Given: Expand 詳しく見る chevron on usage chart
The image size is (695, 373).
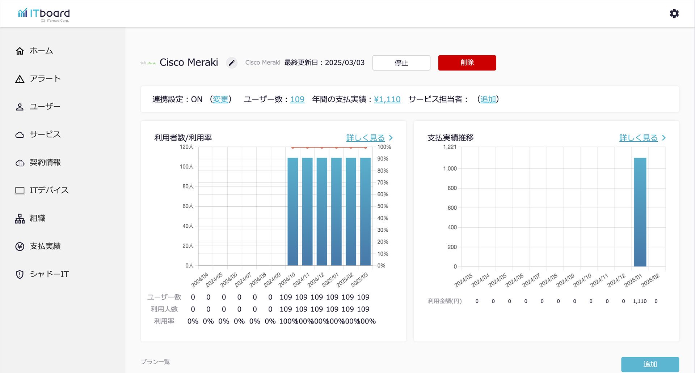Looking at the screenshot, I should pyautogui.click(x=391, y=138).
